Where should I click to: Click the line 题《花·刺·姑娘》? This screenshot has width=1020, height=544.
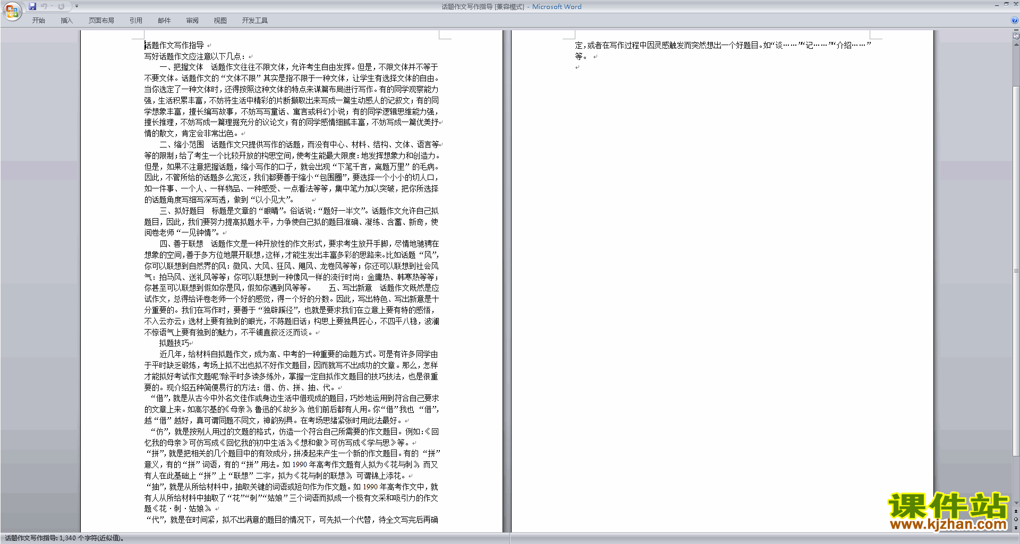point(178,508)
